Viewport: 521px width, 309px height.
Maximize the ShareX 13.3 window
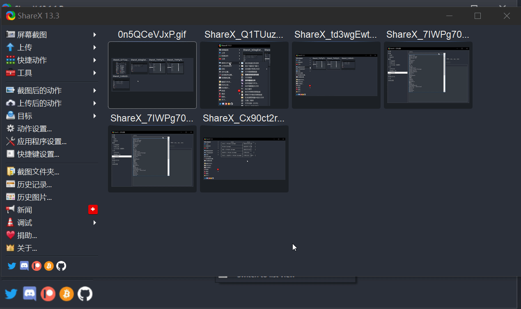(x=477, y=16)
